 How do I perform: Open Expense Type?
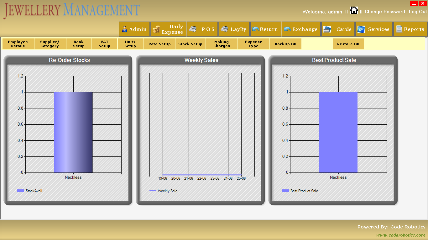click(254, 44)
